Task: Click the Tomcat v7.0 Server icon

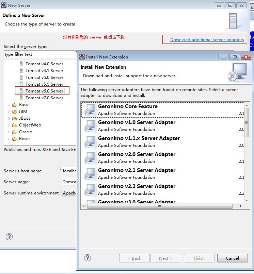Action: [21, 98]
